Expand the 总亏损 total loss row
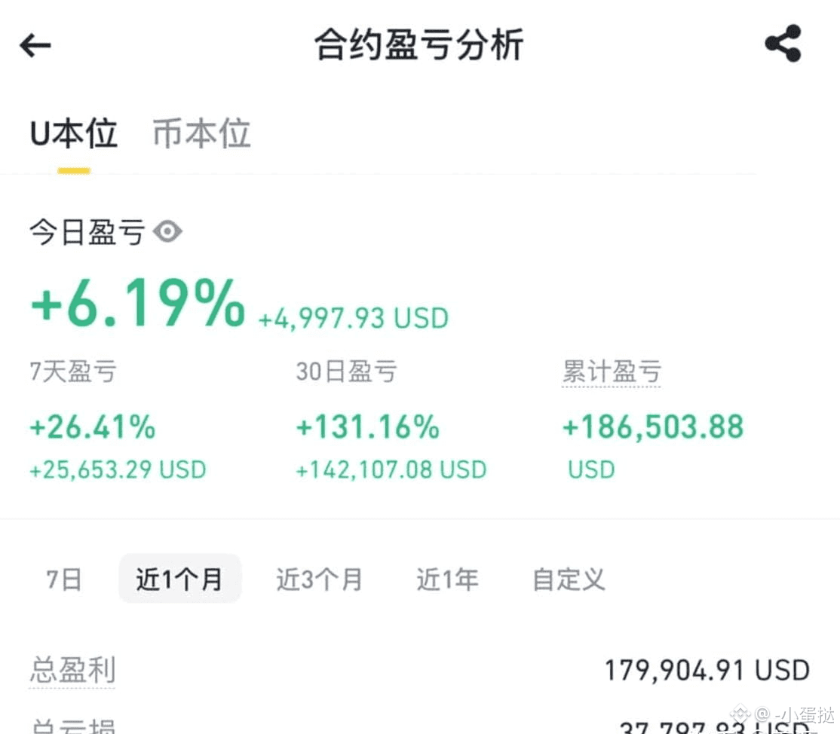 click(72, 726)
